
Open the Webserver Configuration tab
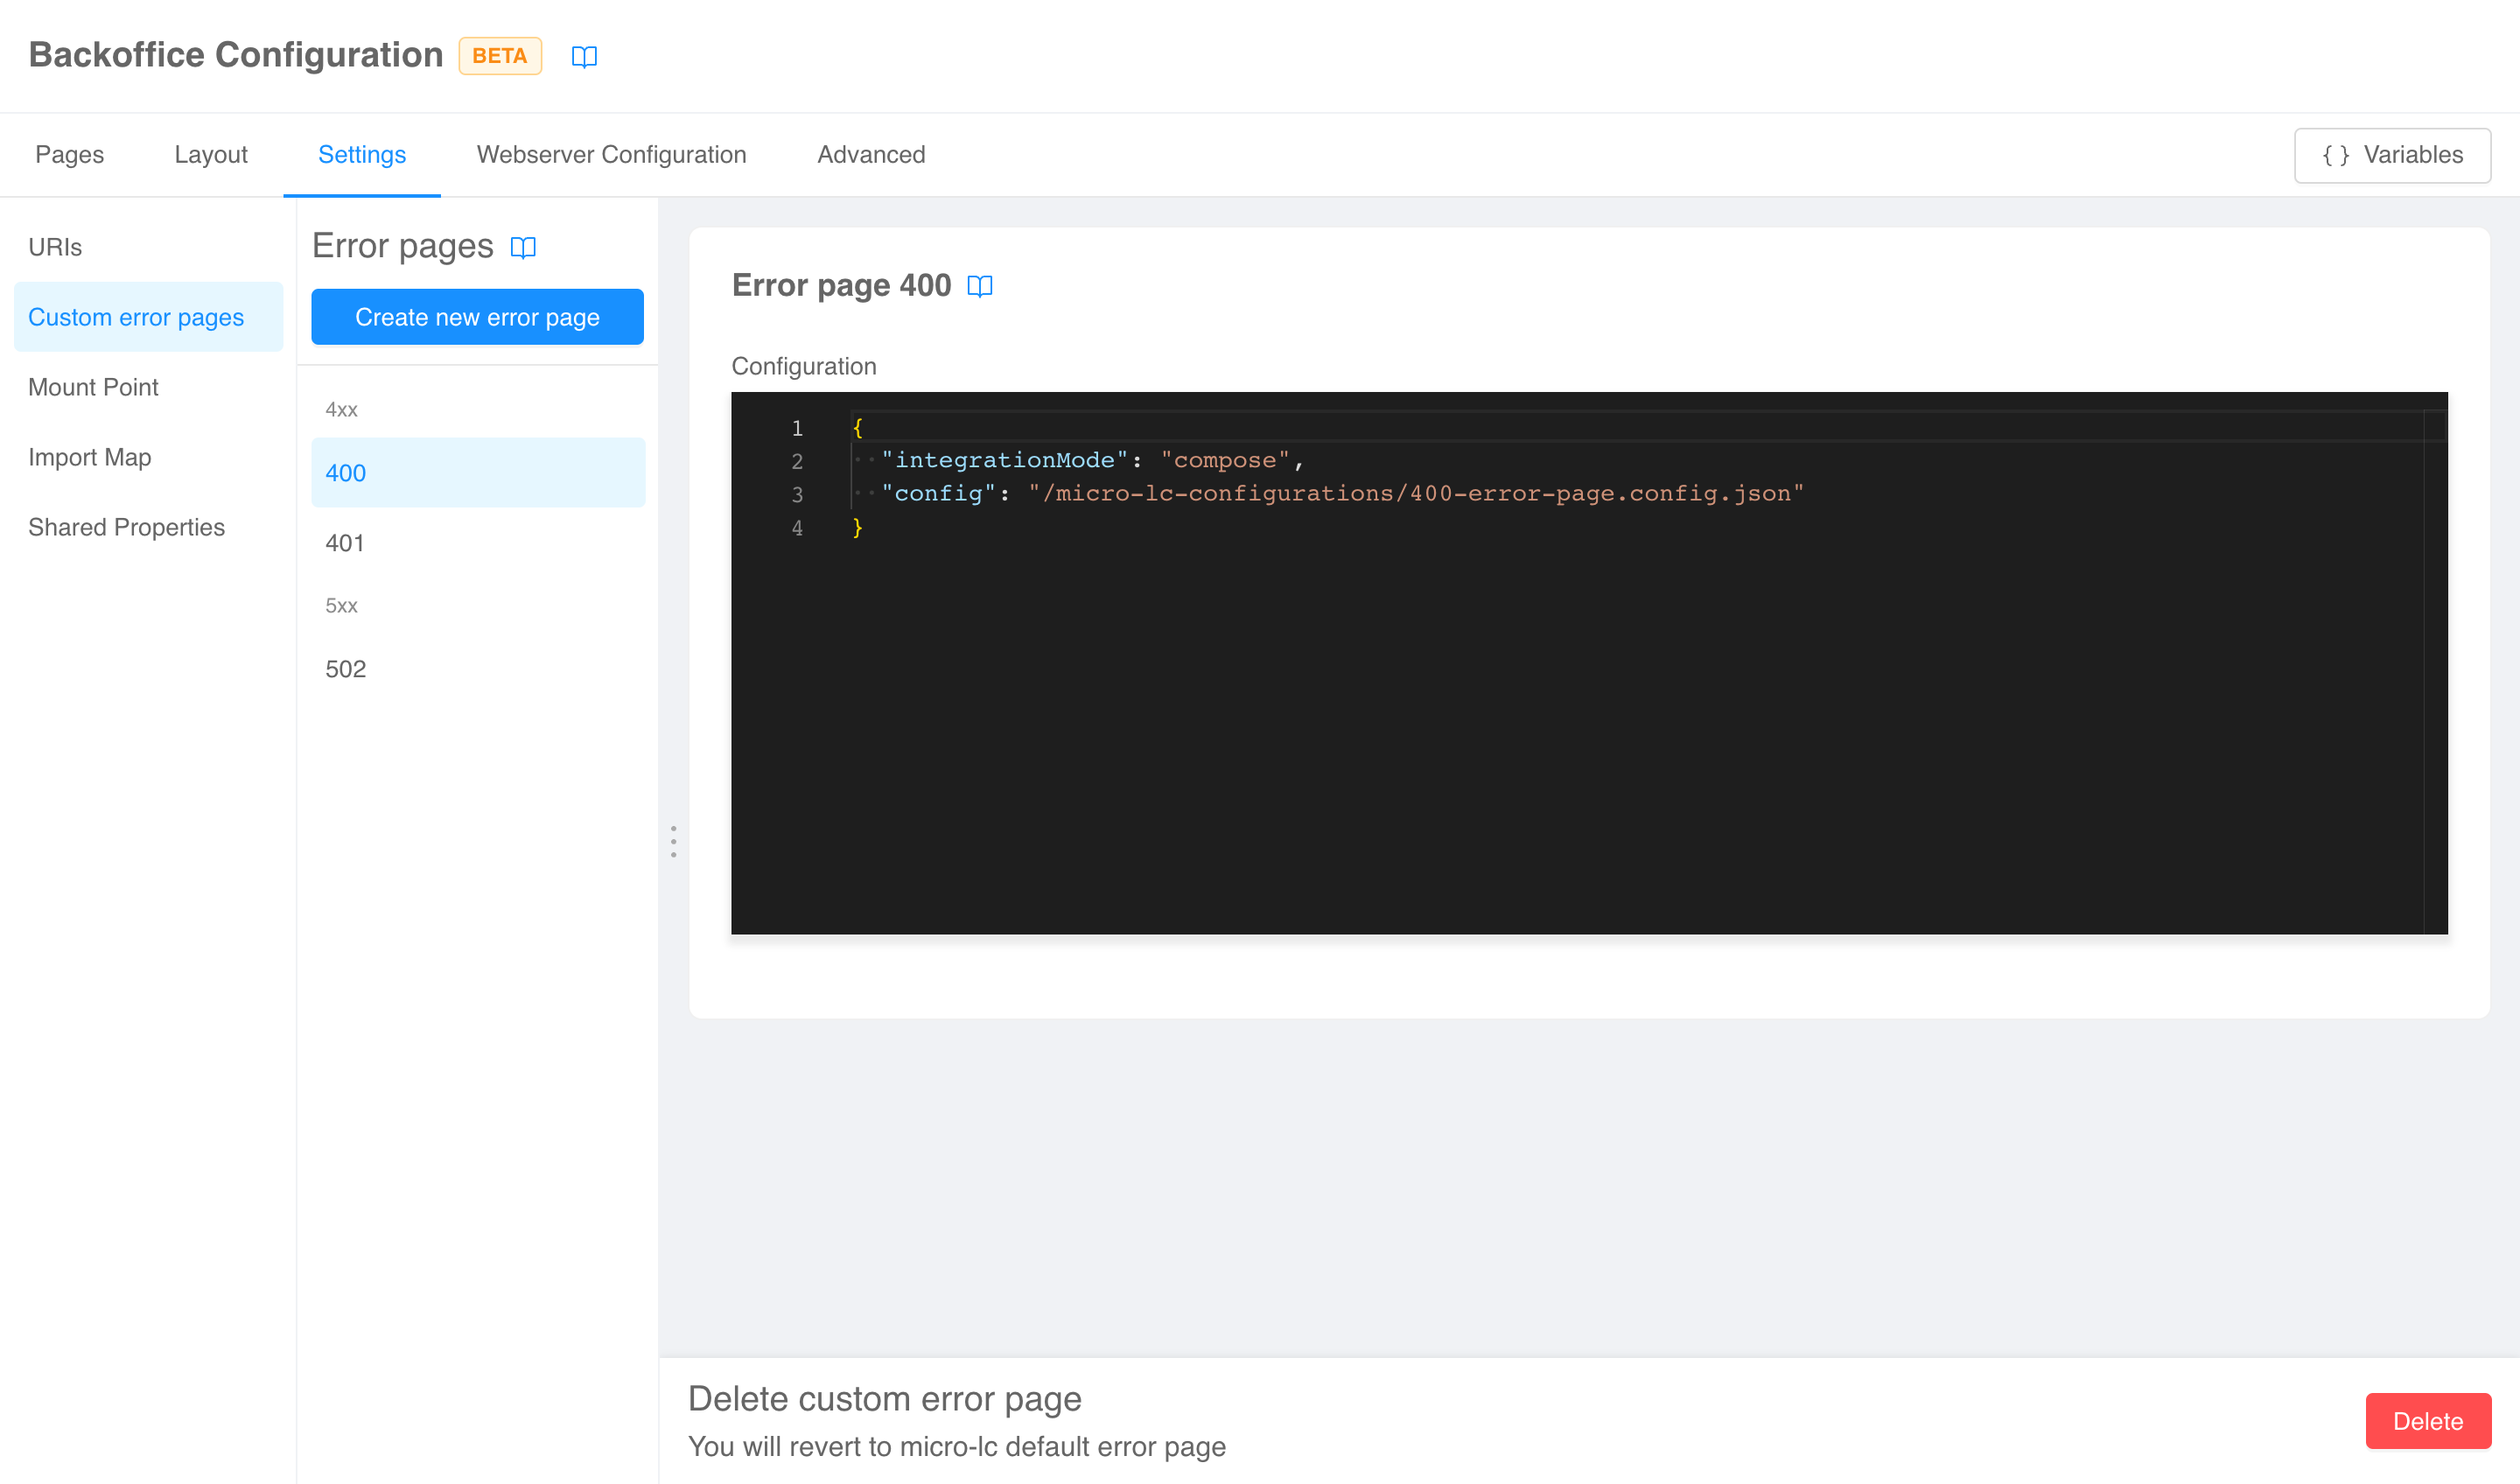(610, 154)
